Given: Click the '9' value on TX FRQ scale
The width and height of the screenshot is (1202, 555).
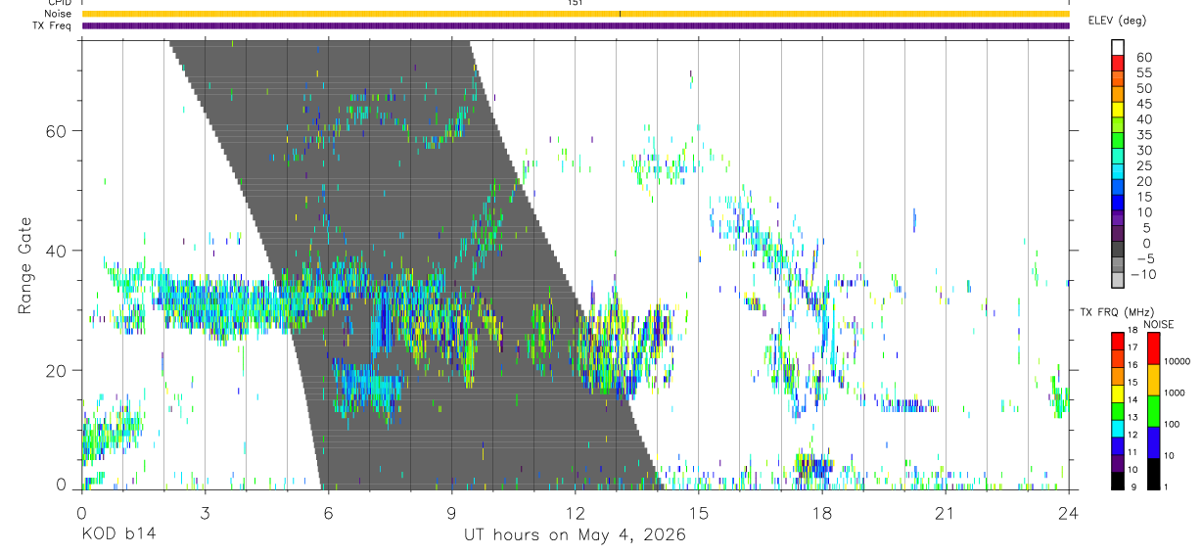Looking at the screenshot, I should click(x=1133, y=486).
